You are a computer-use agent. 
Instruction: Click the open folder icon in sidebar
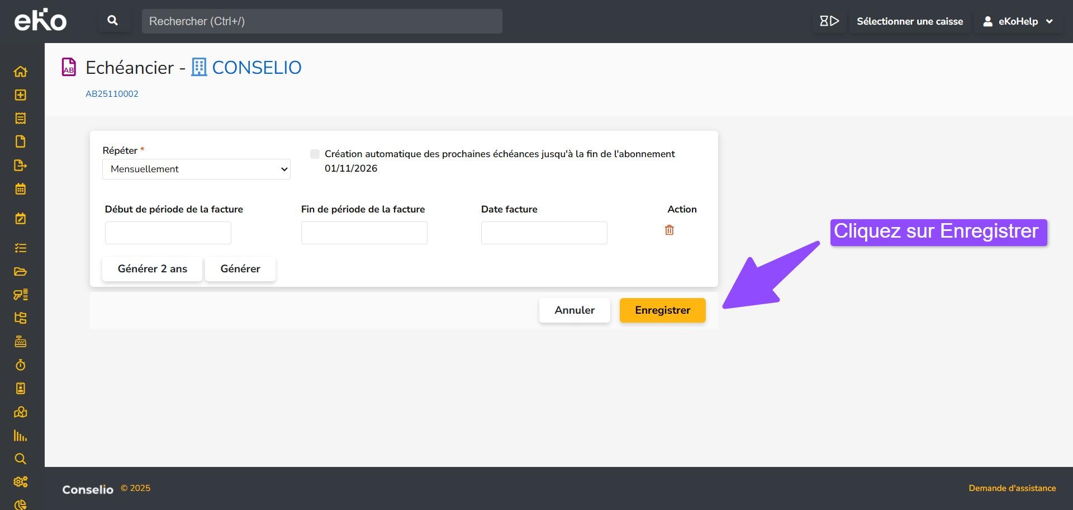(21, 272)
